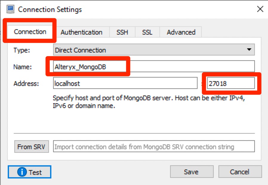The image size is (268, 185).
Task: Cancel the Connection Settings dialog
Action: (x=240, y=172)
